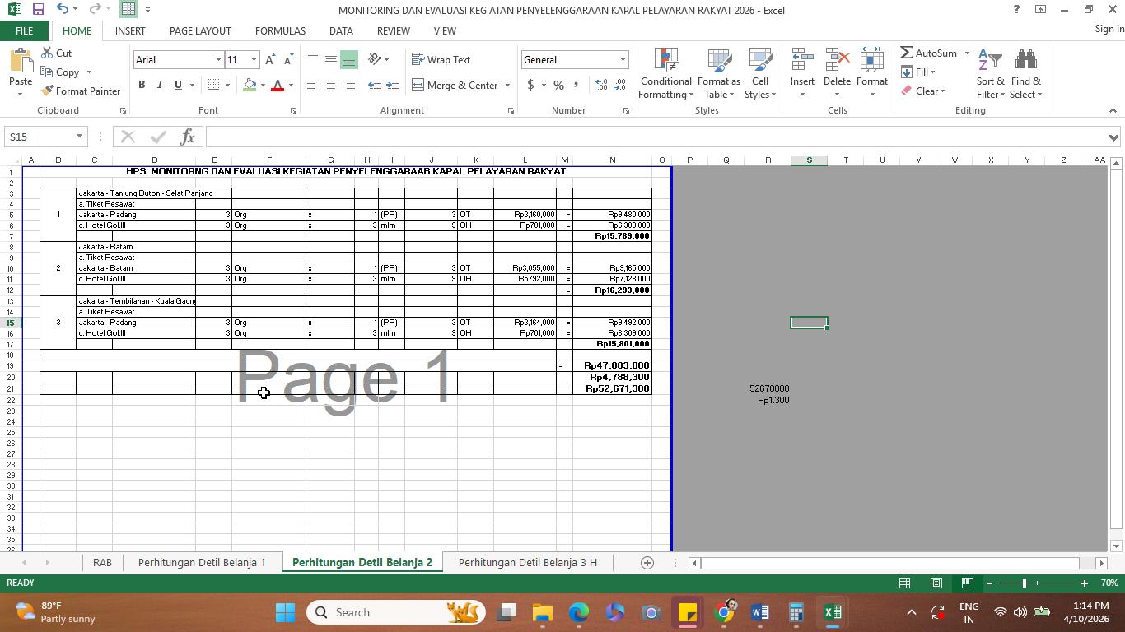Switch to Page Layout view
Image resolution: width=1125 pixels, height=632 pixels.
(936, 583)
